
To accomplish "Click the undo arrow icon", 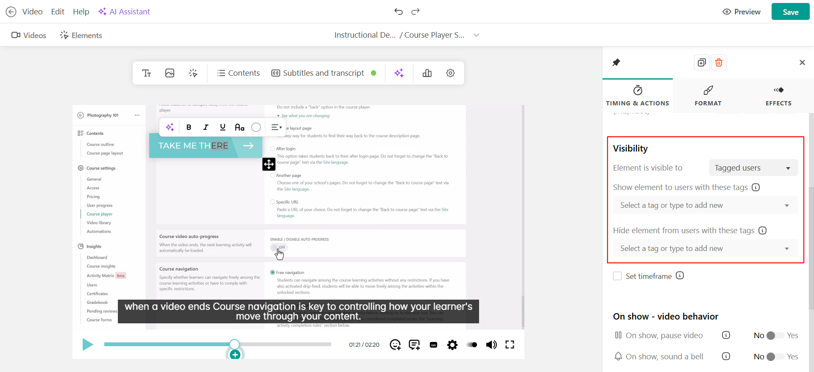I will 398,11.
